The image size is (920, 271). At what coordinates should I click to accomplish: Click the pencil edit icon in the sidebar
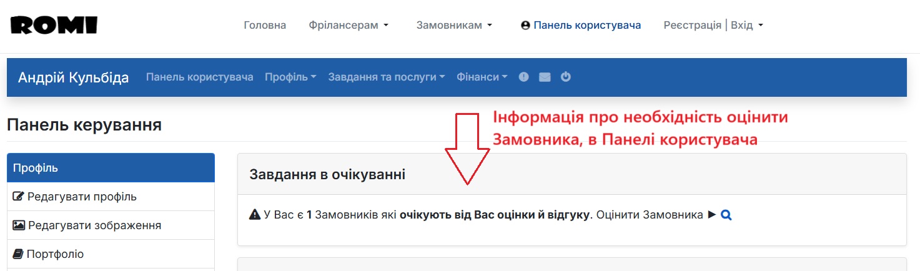[19, 197]
